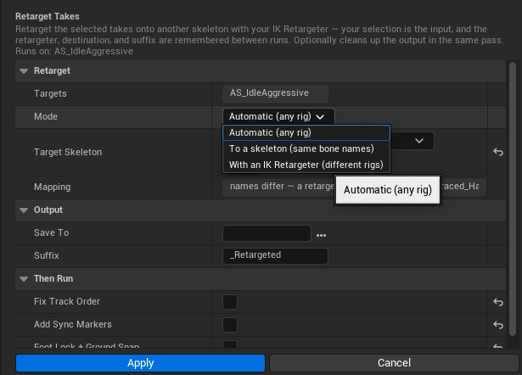The width and height of the screenshot is (522, 375).
Task: Reset Add Sync Markers to default
Action: (498, 325)
